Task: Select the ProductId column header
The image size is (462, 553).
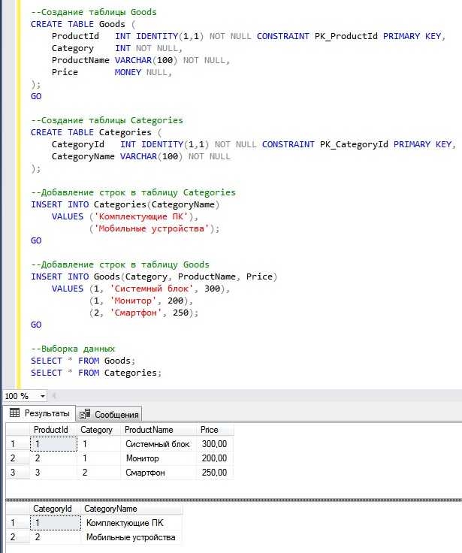Action: [x=52, y=430]
